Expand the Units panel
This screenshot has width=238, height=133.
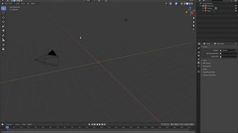point(205,60)
